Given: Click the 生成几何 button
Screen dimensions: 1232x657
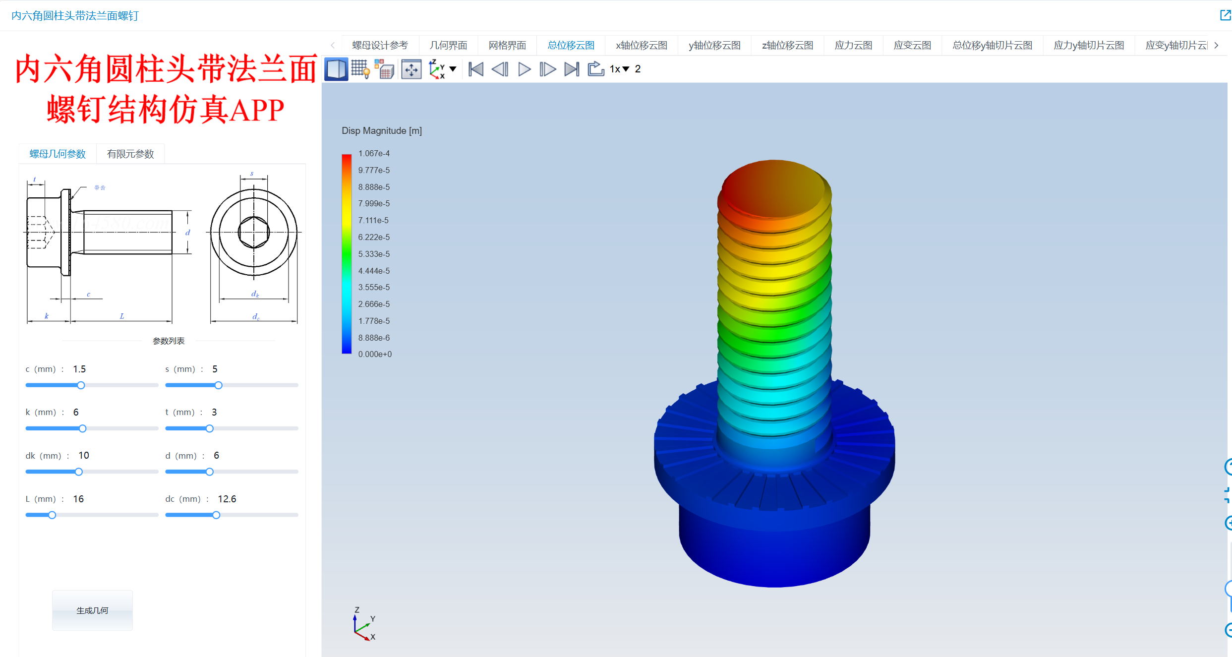Looking at the screenshot, I should [x=92, y=610].
